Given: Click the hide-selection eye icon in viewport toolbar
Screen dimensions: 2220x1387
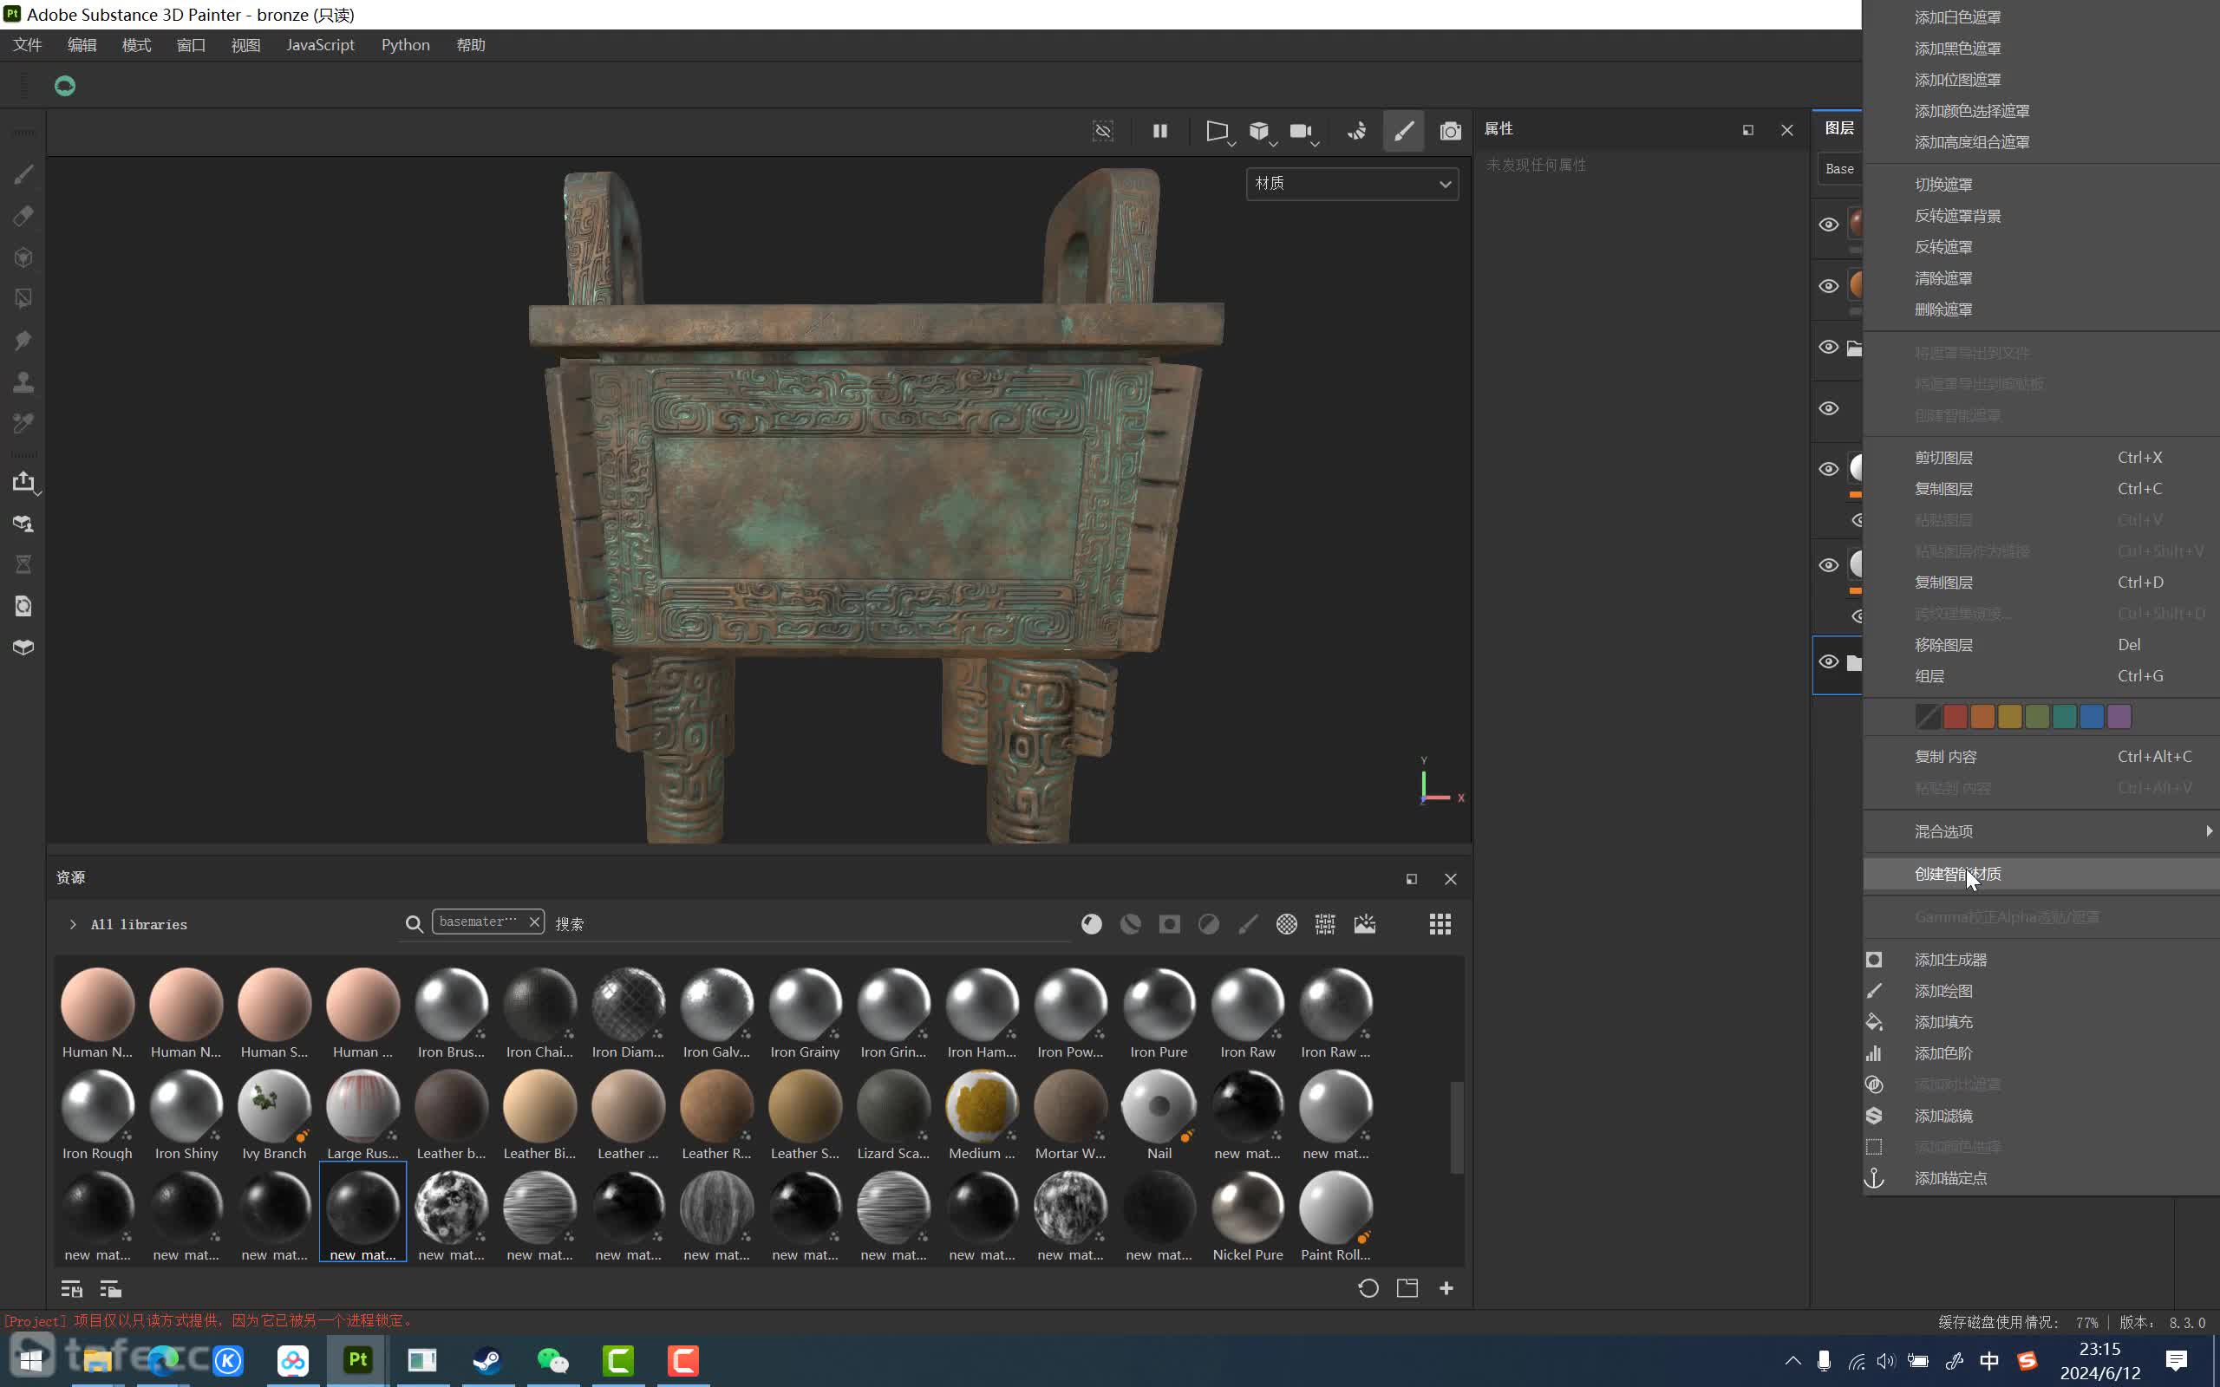Looking at the screenshot, I should pyautogui.click(x=1103, y=131).
